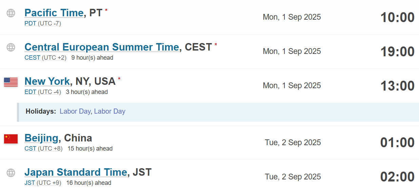This screenshot has height=194, width=419.
Task: Click the globe icon beside Pacific Time
Action: pos(11,13)
